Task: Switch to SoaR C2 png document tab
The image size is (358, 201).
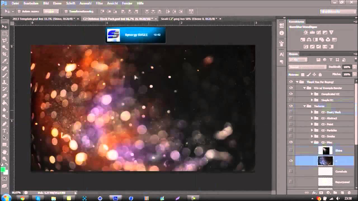Action: click(x=189, y=19)
